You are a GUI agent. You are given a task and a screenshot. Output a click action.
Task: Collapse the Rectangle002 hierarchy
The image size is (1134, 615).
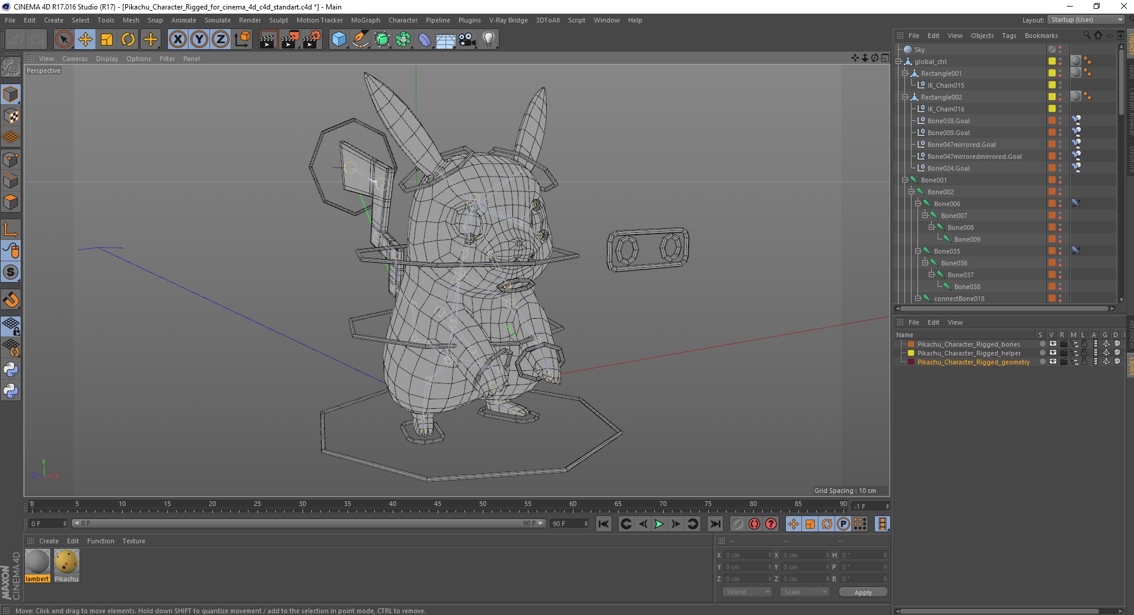tap(905, 97)
